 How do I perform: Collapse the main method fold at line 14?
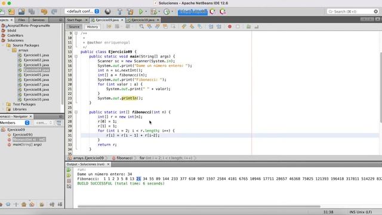[x=76, y=56]
